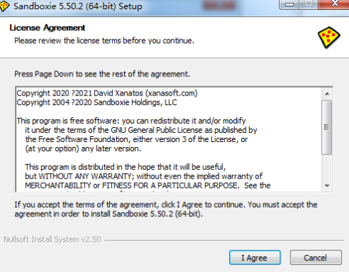
Task: Click the Press Page Down instruction text
Action: [x=102, y=74]
